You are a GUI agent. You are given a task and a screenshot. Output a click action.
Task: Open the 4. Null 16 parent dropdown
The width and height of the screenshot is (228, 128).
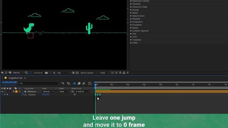point(82,92)
